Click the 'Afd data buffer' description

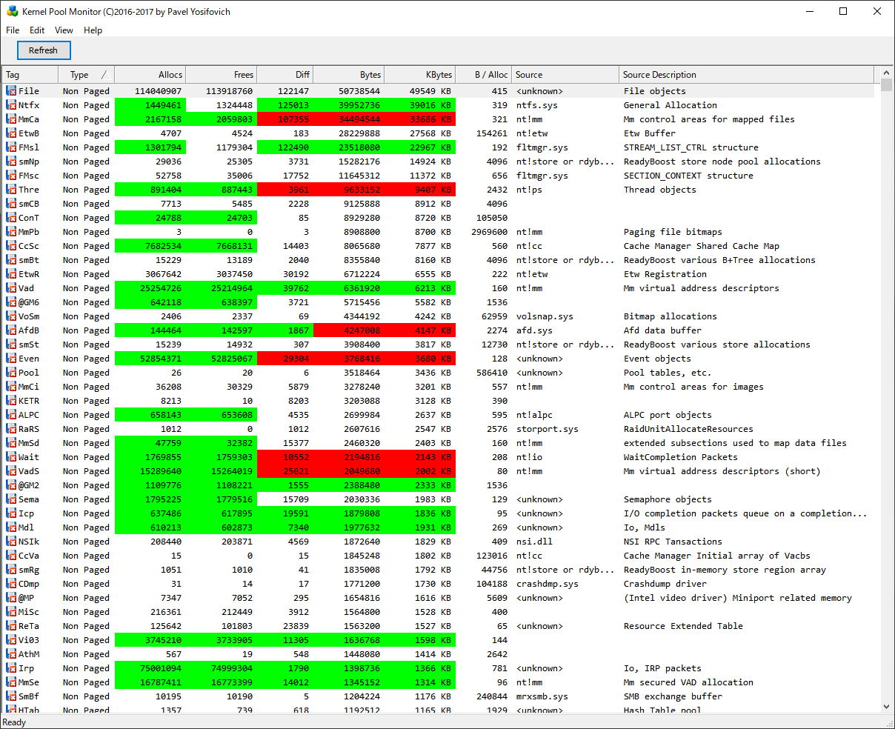pyautogui.click(x=662, y=330)
